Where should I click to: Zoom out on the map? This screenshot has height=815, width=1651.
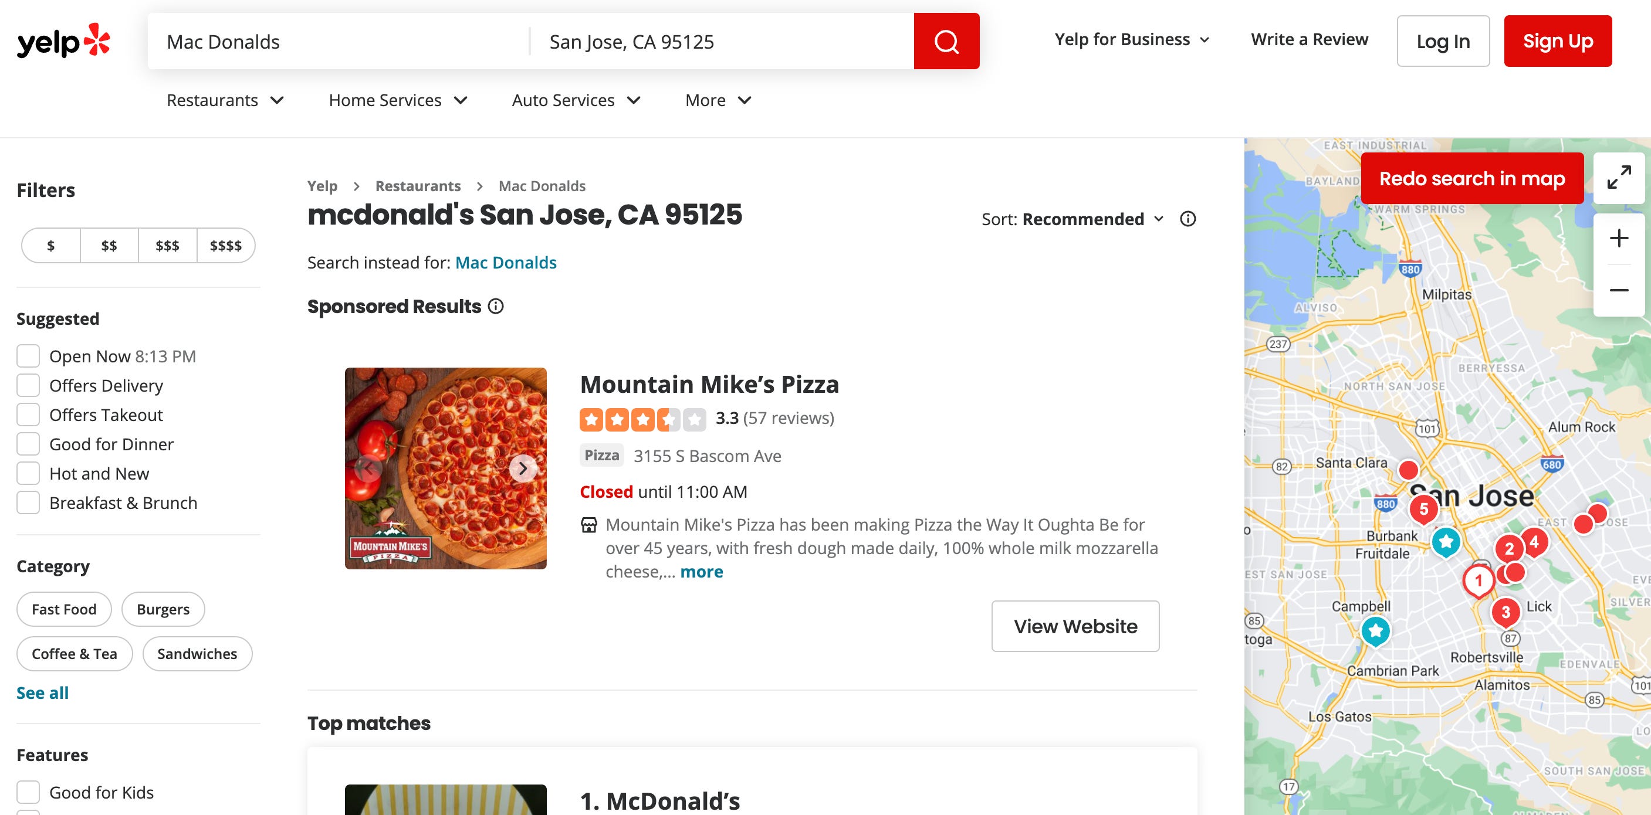click(x=1618, y=290)
